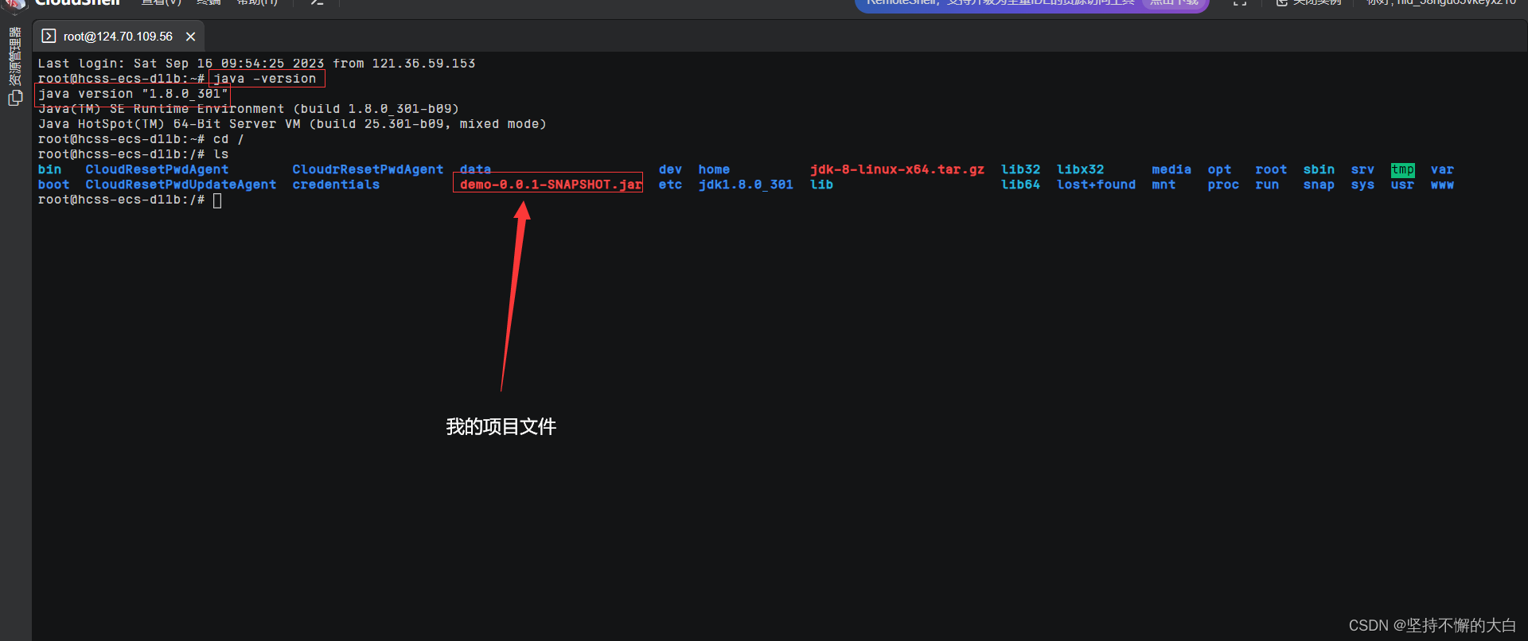Screen dimensions: 1528x641
Task: Click the credentials directory name
Action: click(x=336, y=185)
